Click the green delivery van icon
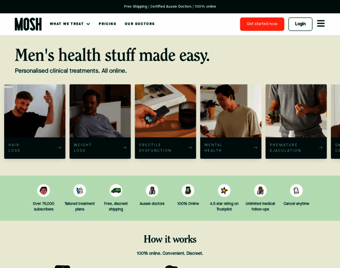Image resolution: width=340 pixels, height=268 pixels. click(116, 190)
